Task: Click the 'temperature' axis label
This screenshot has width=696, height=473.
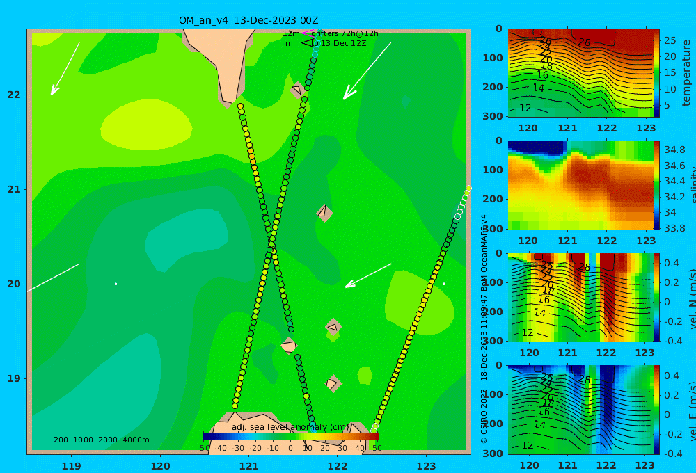Action: pyautogui.click(x=686, y=73)
